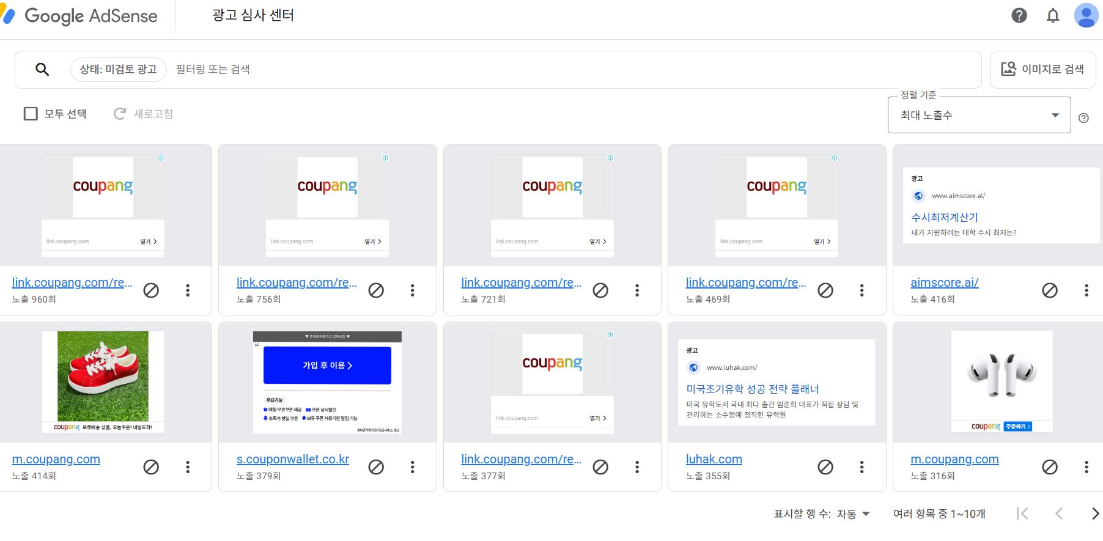Viewport: 1103px width, 541px height.
Task: Open the link.coupang.com link above 노출 721회
Action: tap(522, 282)
